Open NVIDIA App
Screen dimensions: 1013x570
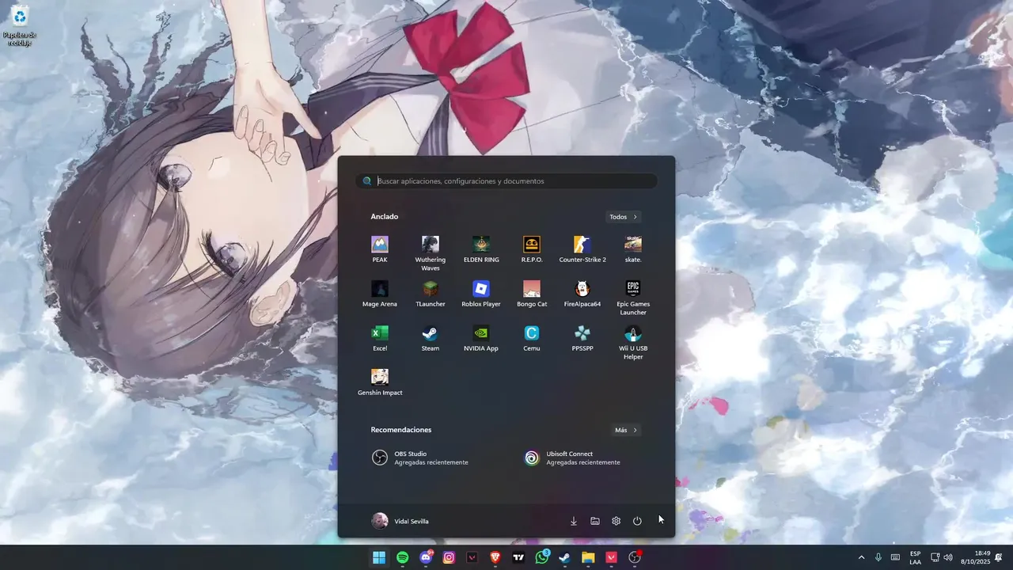[481, 337]
